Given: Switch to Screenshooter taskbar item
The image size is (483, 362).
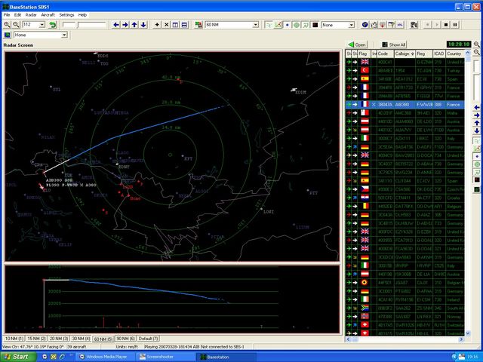Looking at the screenshot, I should pyautogui.click(x=166, y=357).
